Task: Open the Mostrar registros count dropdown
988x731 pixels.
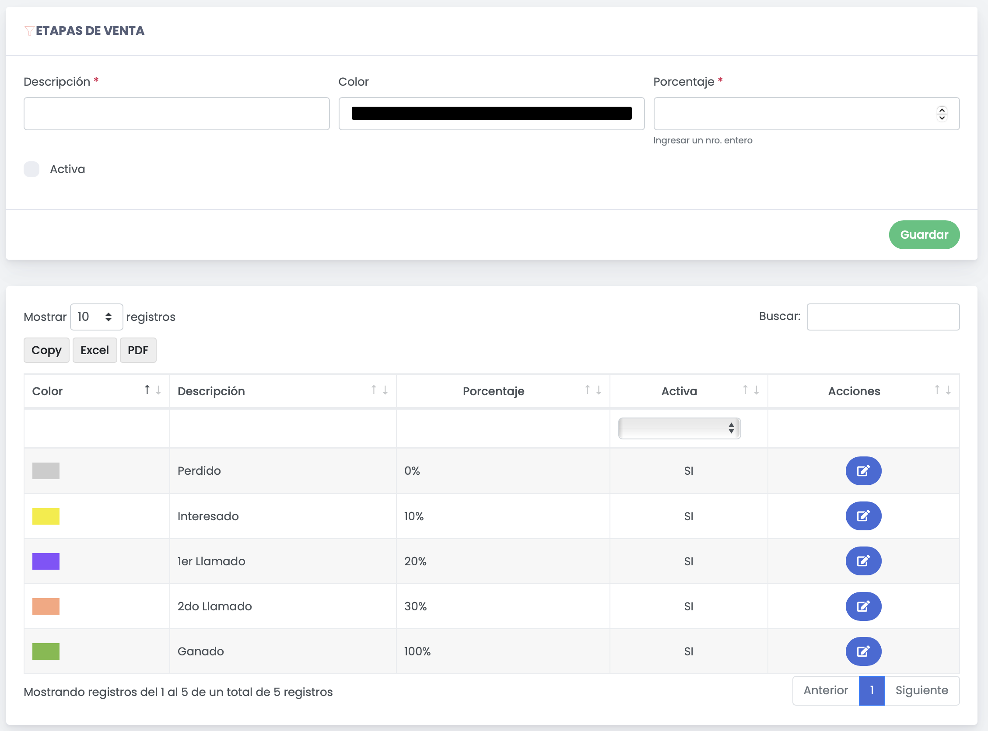Action: point(97,317)
